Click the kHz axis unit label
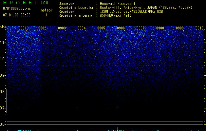206x131 pixels. (3, 27)
